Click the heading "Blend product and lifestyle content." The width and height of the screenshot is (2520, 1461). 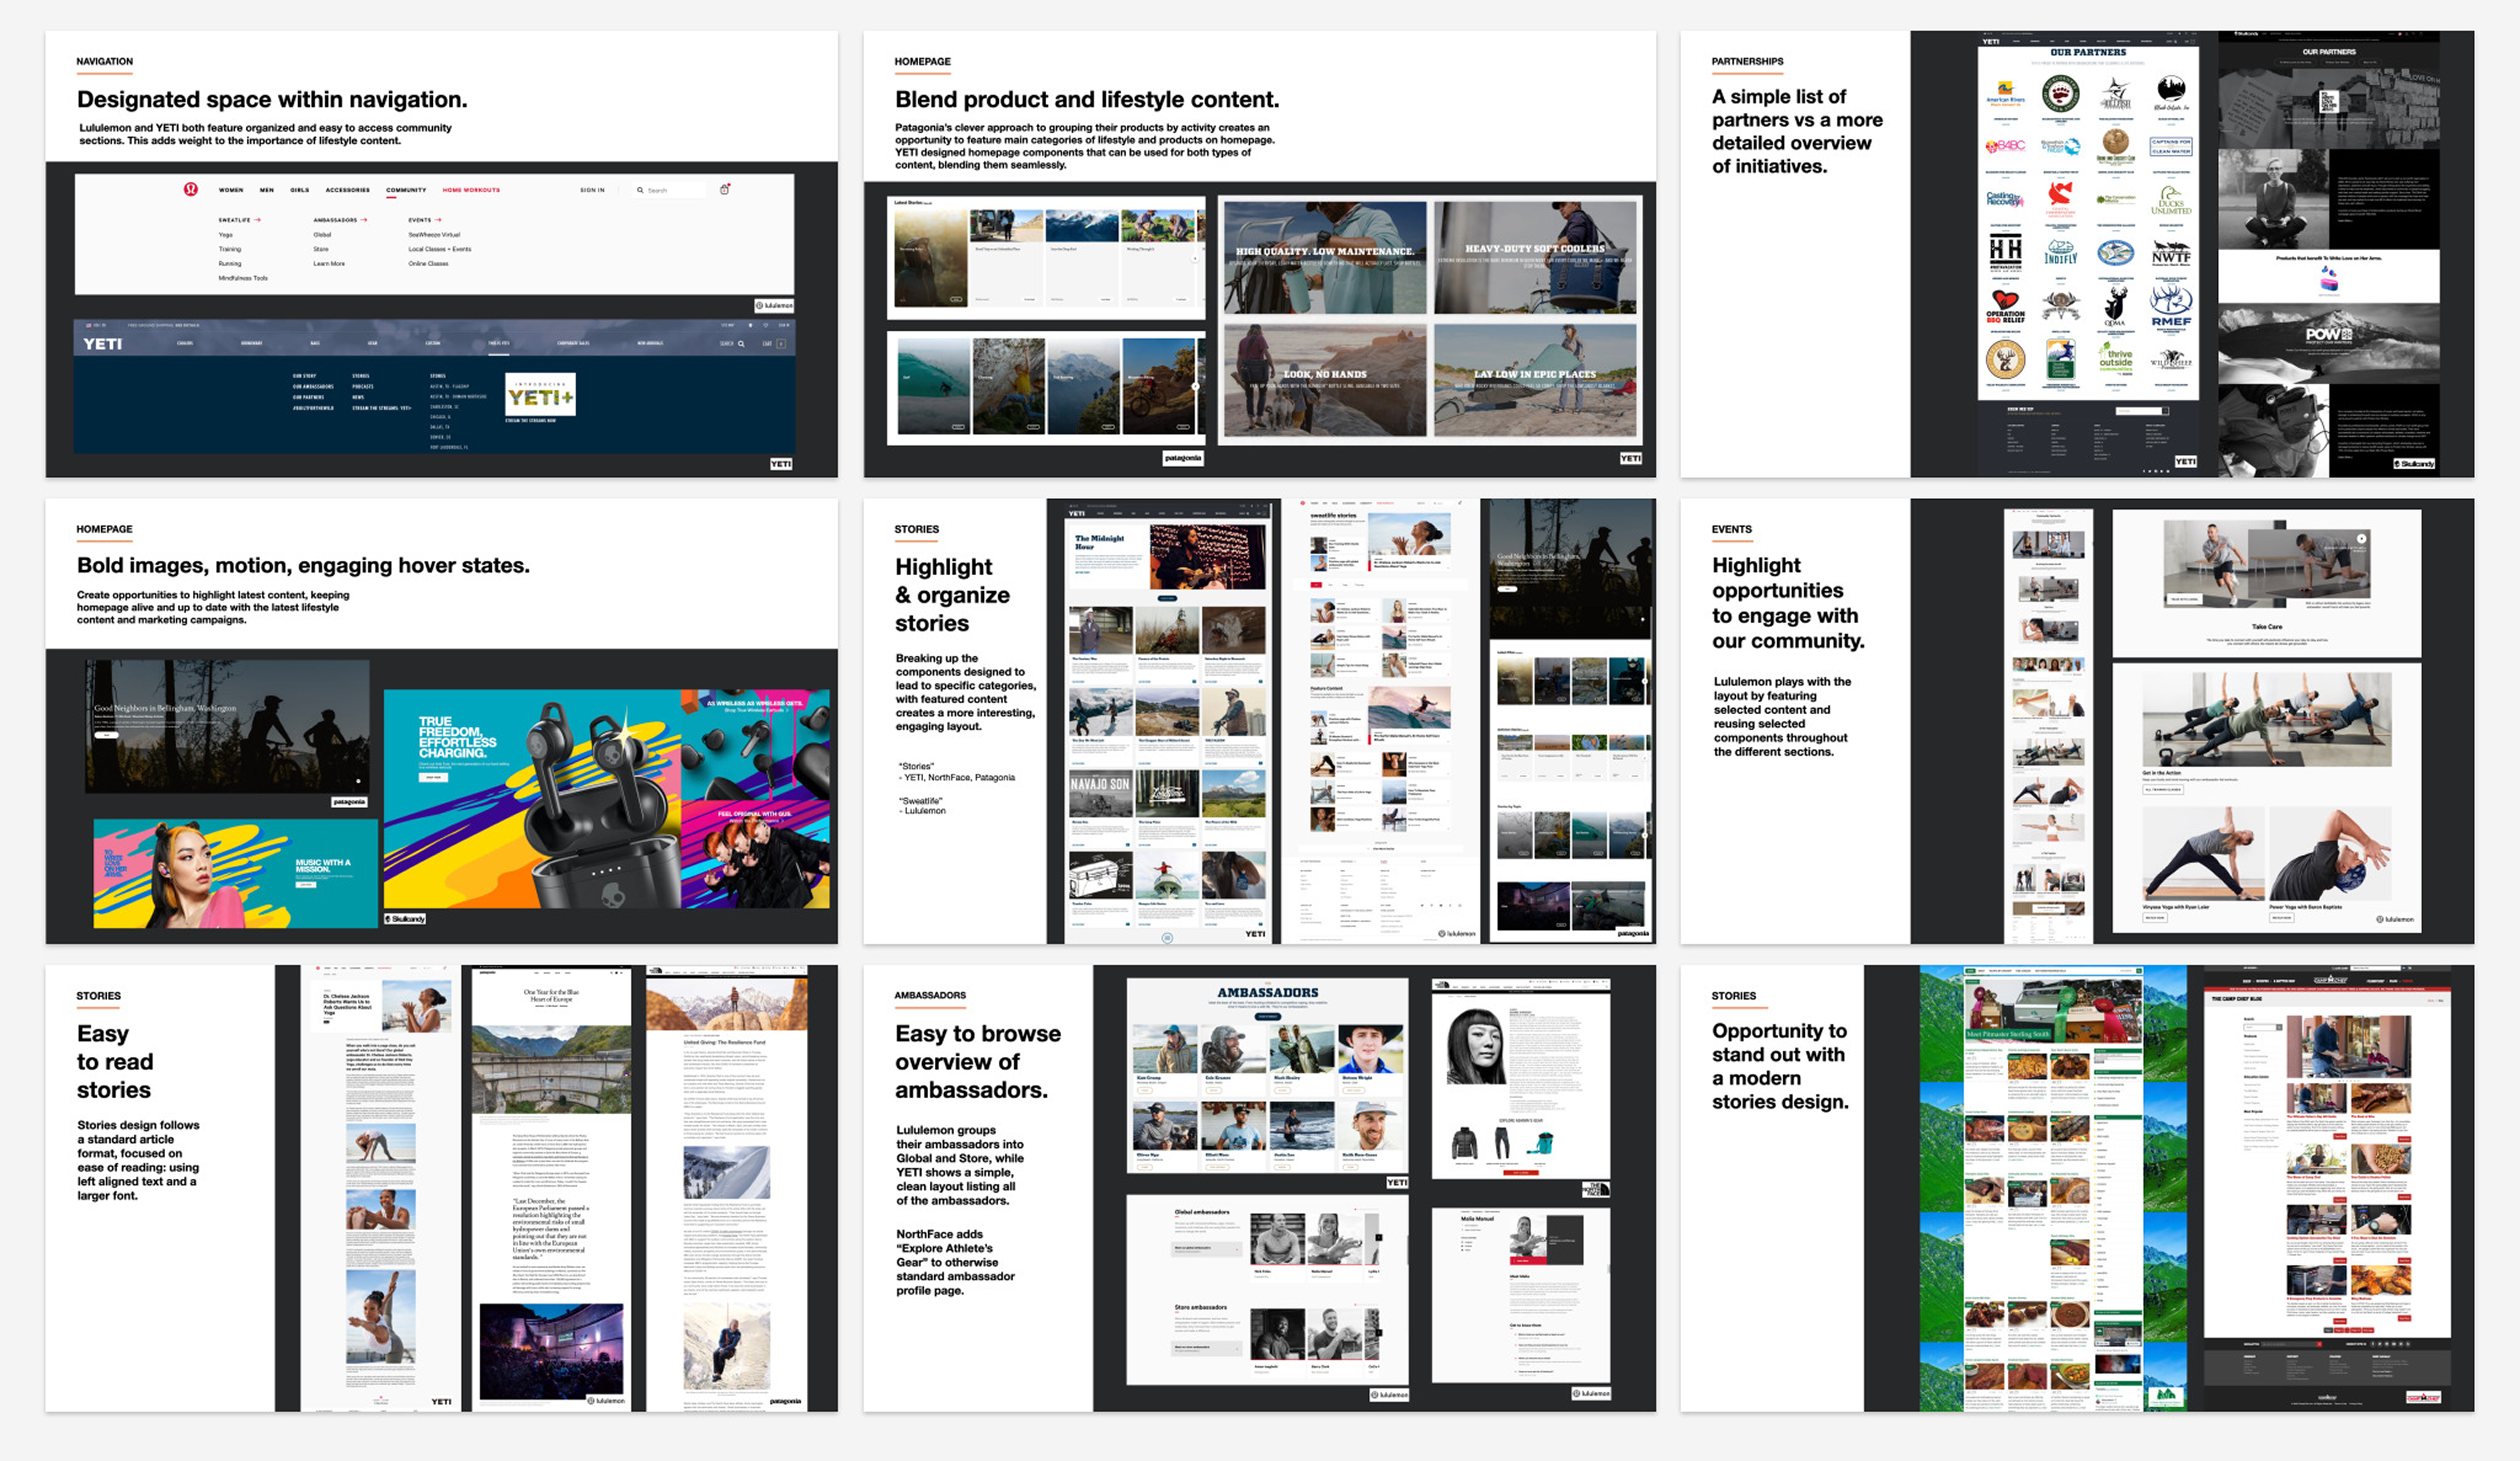pos(1087,100)
